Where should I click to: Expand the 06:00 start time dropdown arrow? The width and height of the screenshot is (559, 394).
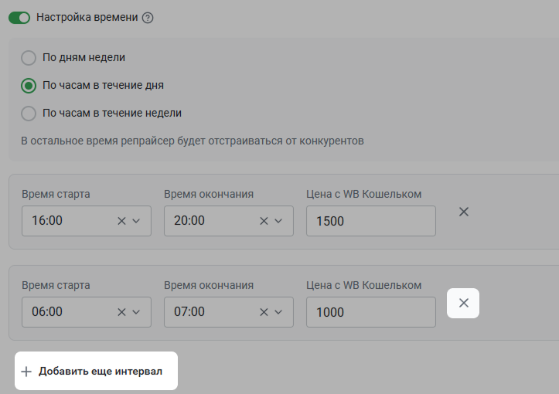click(x=136, y=312)
